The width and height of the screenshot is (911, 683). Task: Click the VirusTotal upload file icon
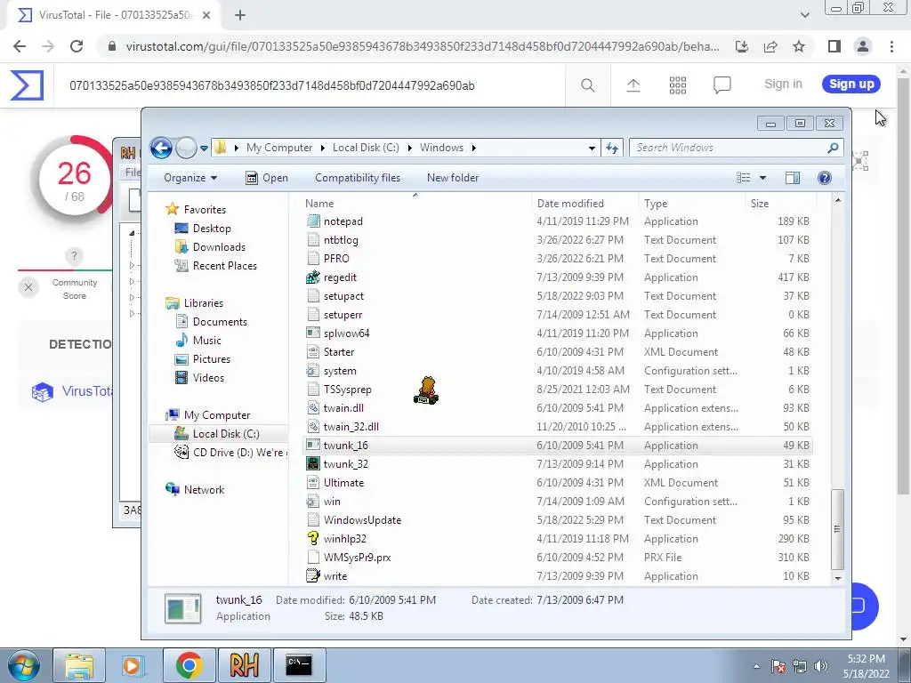pyautogui.click(x=633, y=85)
